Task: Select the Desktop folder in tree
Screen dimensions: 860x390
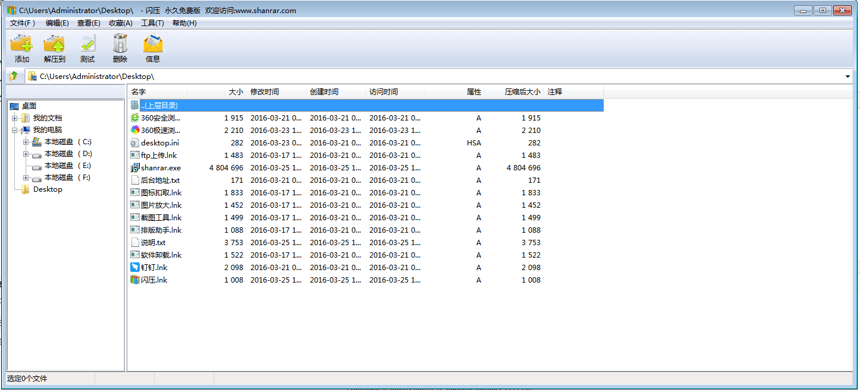Action: coord(47,189)
